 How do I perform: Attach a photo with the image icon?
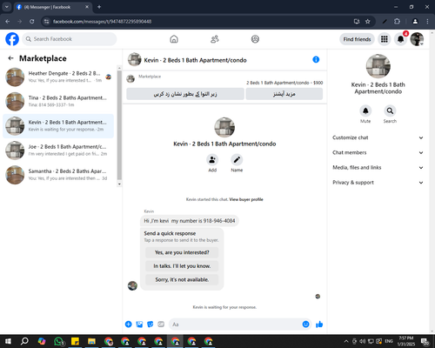pyautogui.click(x=139, y=325)
